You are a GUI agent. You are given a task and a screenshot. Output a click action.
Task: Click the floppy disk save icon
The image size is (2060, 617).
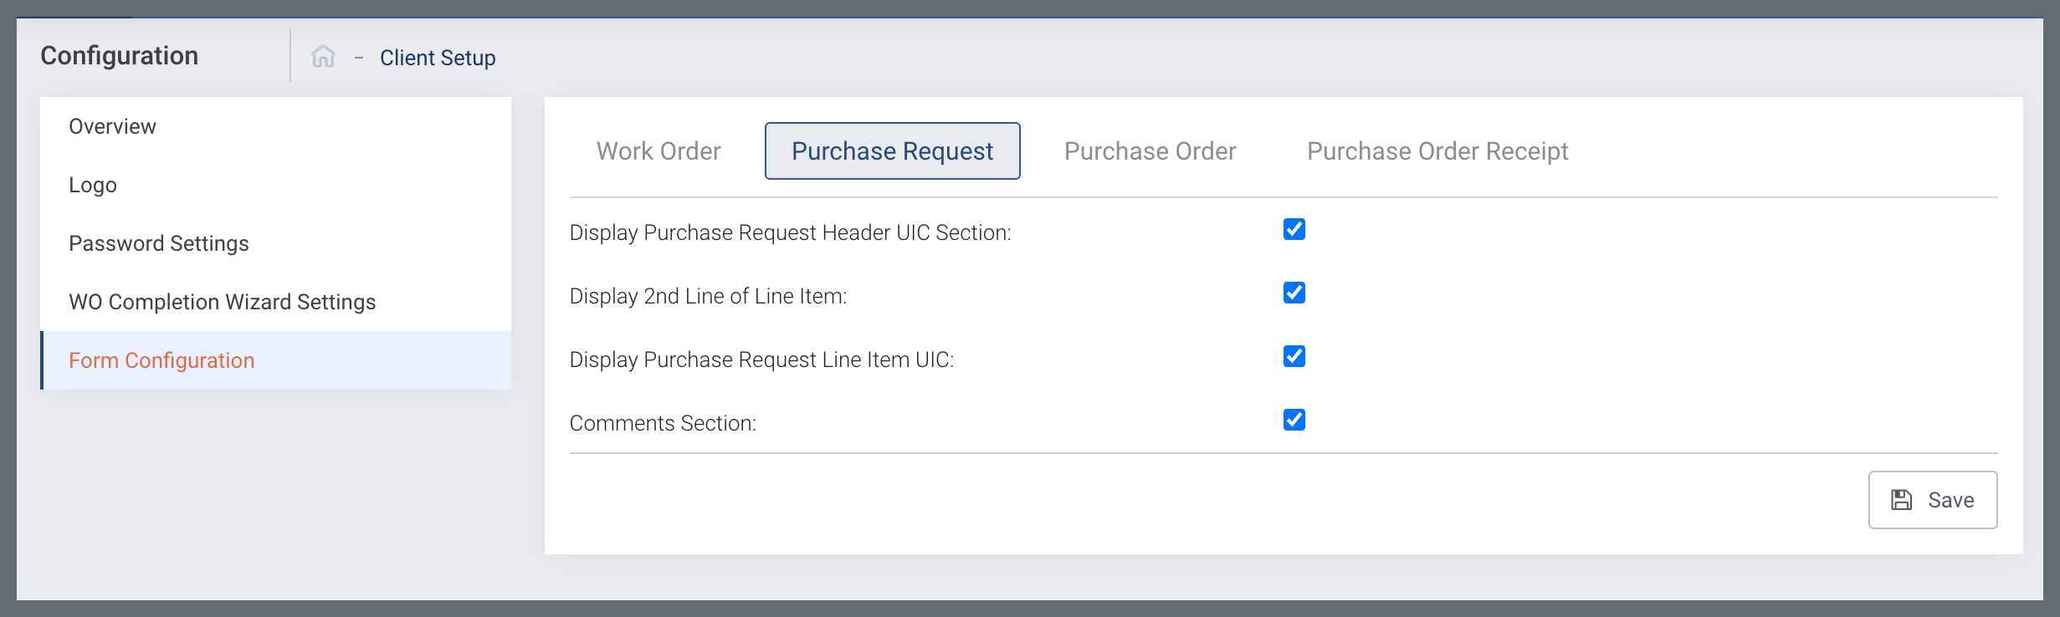tap(1902, 500)
